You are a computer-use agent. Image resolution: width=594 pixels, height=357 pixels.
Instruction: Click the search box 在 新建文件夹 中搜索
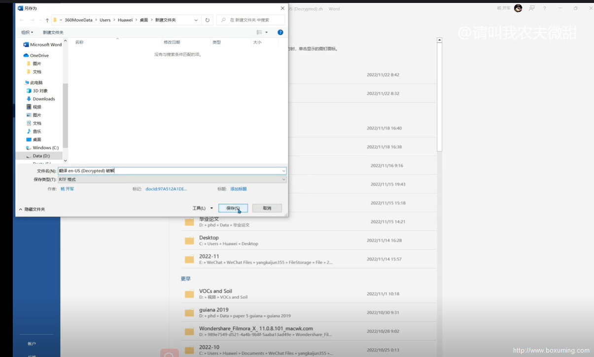pos(250,20)
